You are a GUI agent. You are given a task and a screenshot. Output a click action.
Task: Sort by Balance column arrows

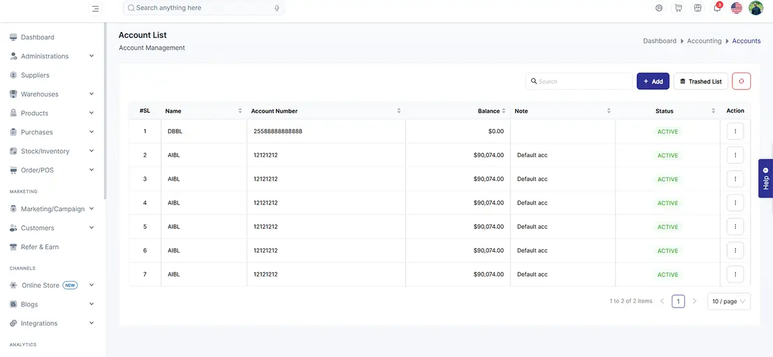point(504,111)
